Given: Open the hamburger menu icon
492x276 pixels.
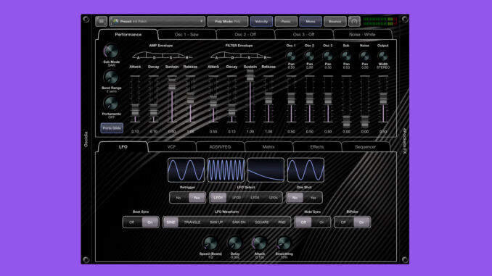Looking at the screenshot, I should 101,21.
